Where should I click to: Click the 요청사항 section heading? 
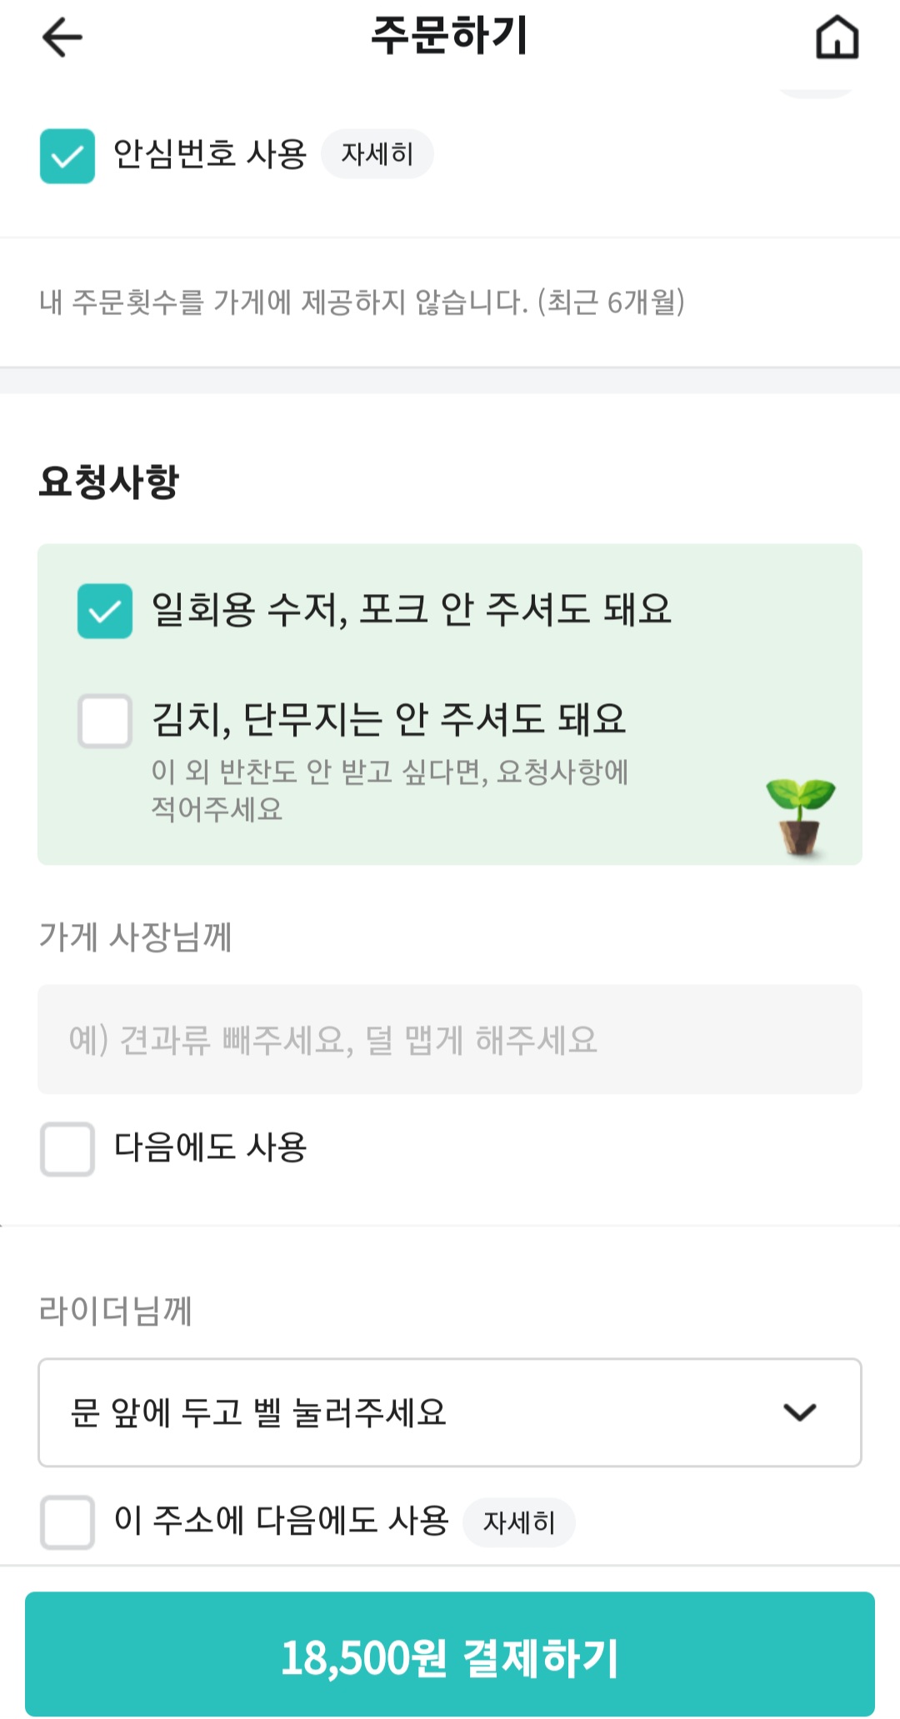[x=109, y=482]
